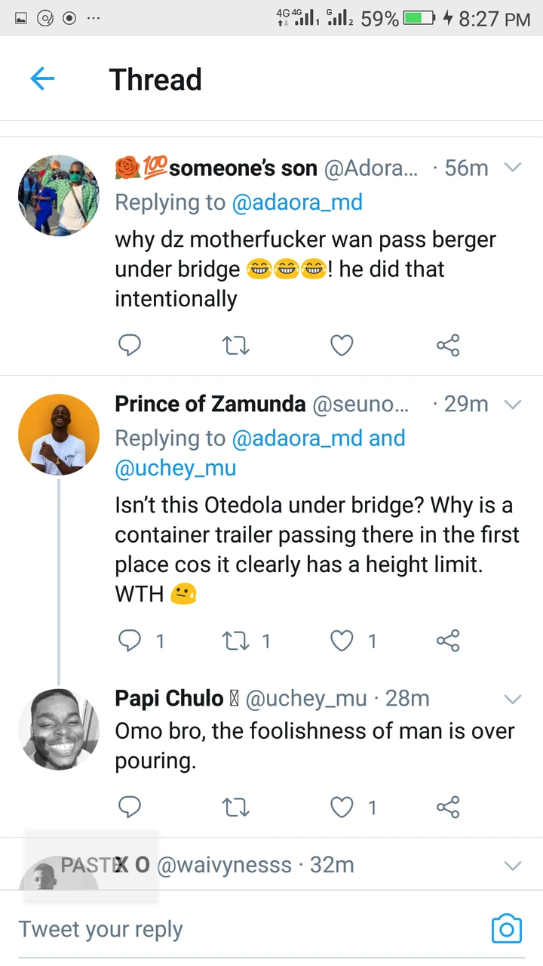Reply to Papi Chulo's tweet
This screenshot has height=966, width=543.
[x=130, y=808]
